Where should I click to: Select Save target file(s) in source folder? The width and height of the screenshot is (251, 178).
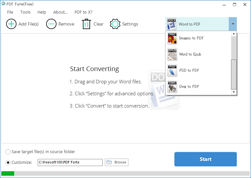tap(8, 152)
